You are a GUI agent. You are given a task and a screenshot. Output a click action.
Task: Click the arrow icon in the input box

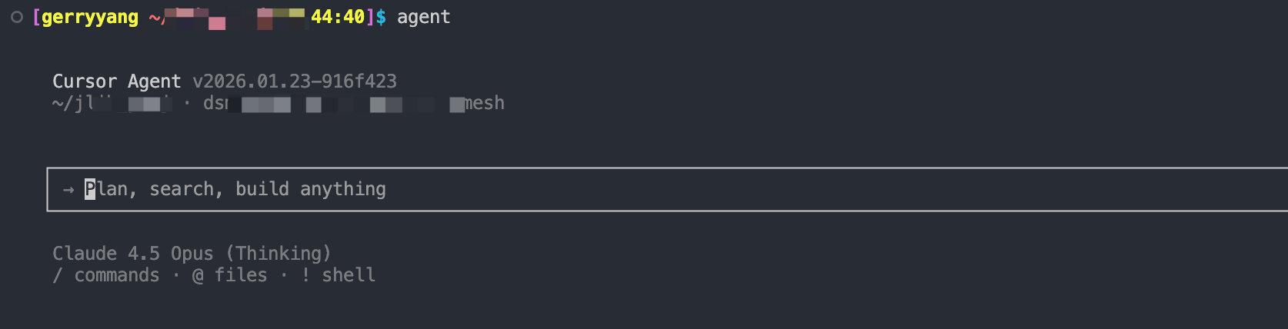point(68,189)
